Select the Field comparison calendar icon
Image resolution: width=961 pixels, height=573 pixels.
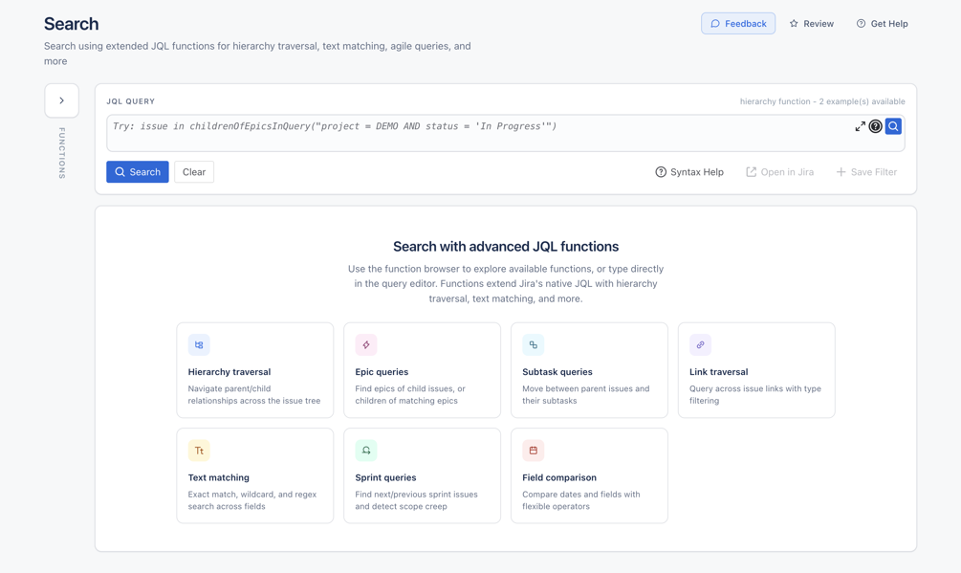[534, 451]
